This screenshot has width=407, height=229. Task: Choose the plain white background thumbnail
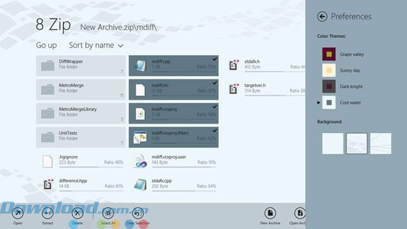(x=333, y=143)
